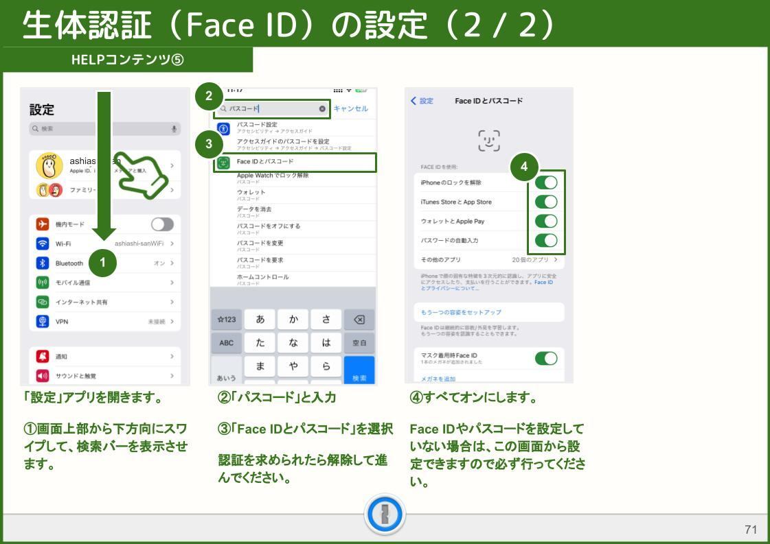Screen dimensions: 770x544
Task: Open the モバイル通信 row chevron
Action: pyautogui.click(x=172, y=283)
